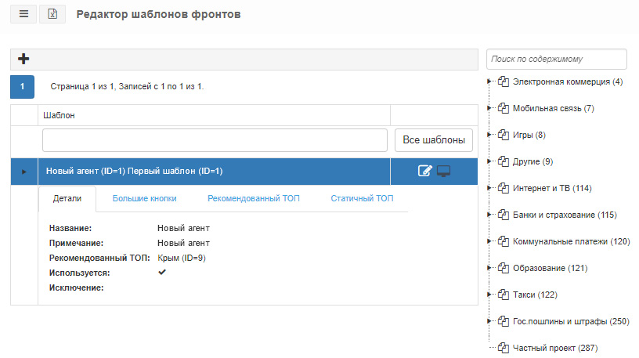Click the edit pencil icon in row

pos(424,171)
